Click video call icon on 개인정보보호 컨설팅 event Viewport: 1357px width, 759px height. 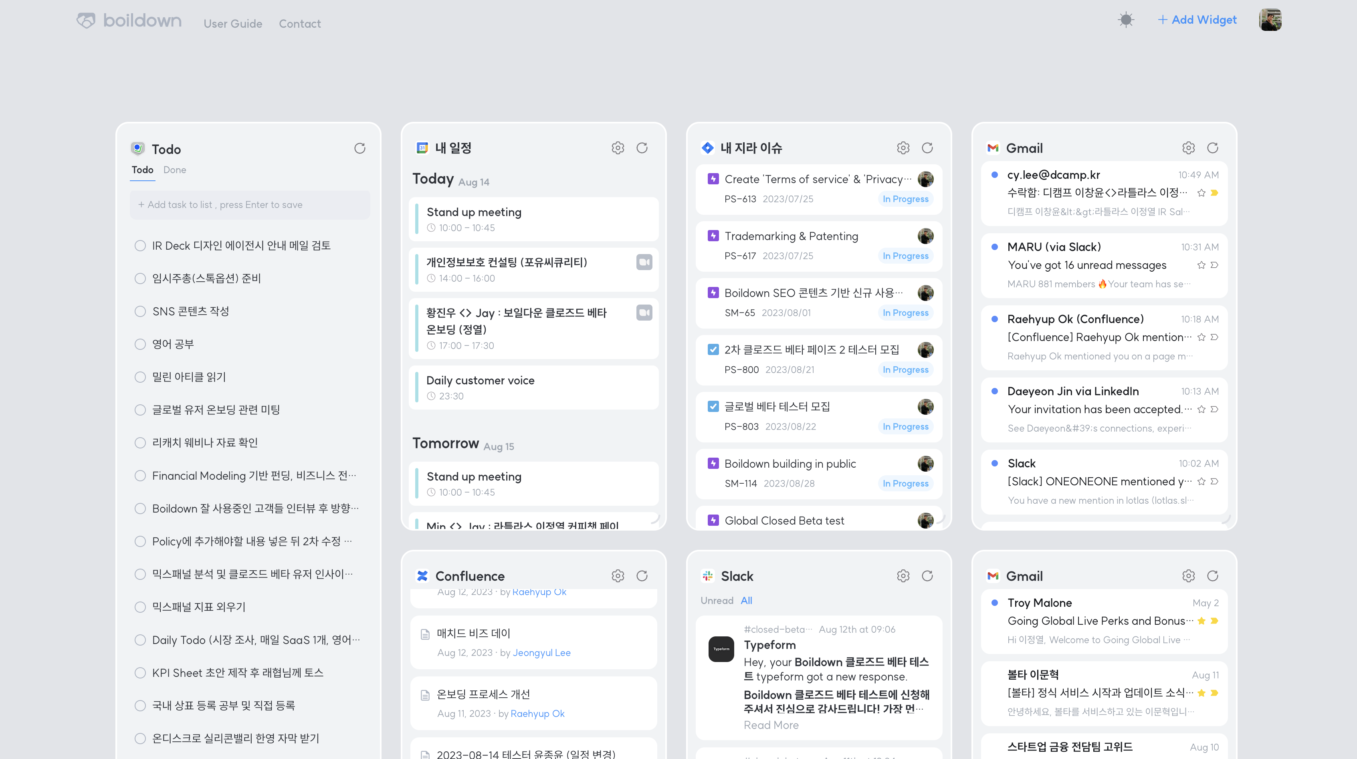coord(644,262)
